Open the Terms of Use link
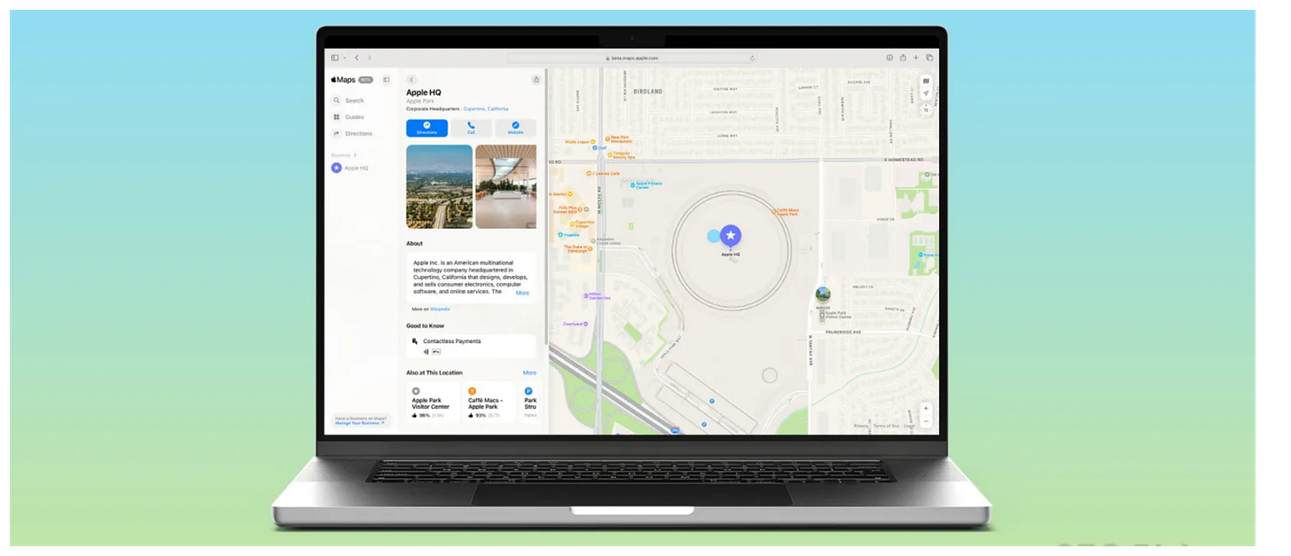The image size is (1291, 556). click(x=886, y=427)
